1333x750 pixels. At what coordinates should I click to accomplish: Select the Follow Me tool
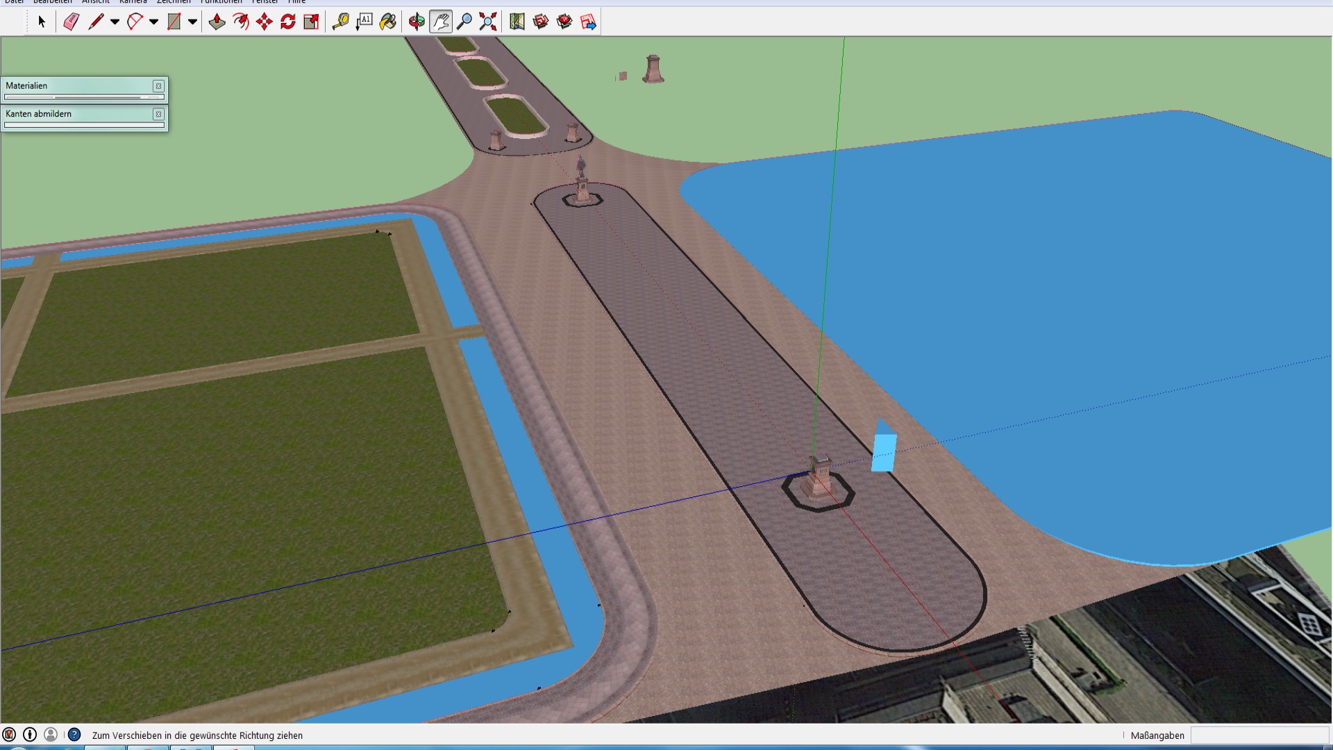[x=241, y=22]
